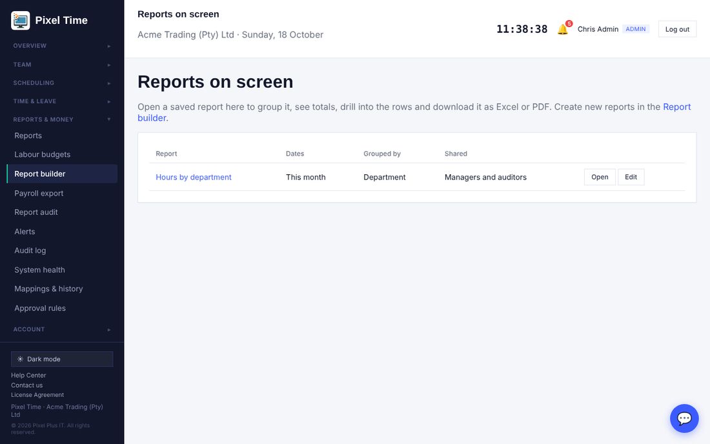Click the Shared column header
The height and width of the screenshot is (444, 710).
(x=456, y=154)
